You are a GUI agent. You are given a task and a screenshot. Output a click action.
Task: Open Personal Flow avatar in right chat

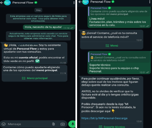pos(85,2)
